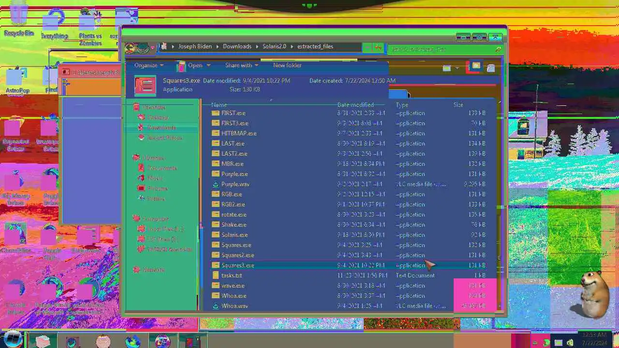Screen dimensions: 619x348
Task: Open the Share with dropdown
Action: pyautogui.click(x=241, y=65)
